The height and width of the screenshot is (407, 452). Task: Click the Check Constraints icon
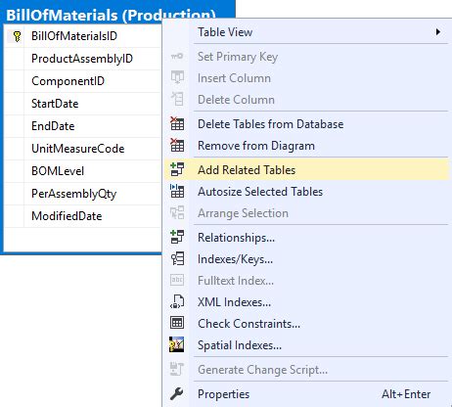click(177, 323)
